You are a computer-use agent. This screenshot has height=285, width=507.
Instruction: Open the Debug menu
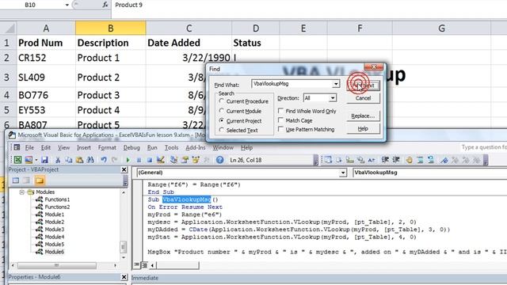(x=132, y=147)
